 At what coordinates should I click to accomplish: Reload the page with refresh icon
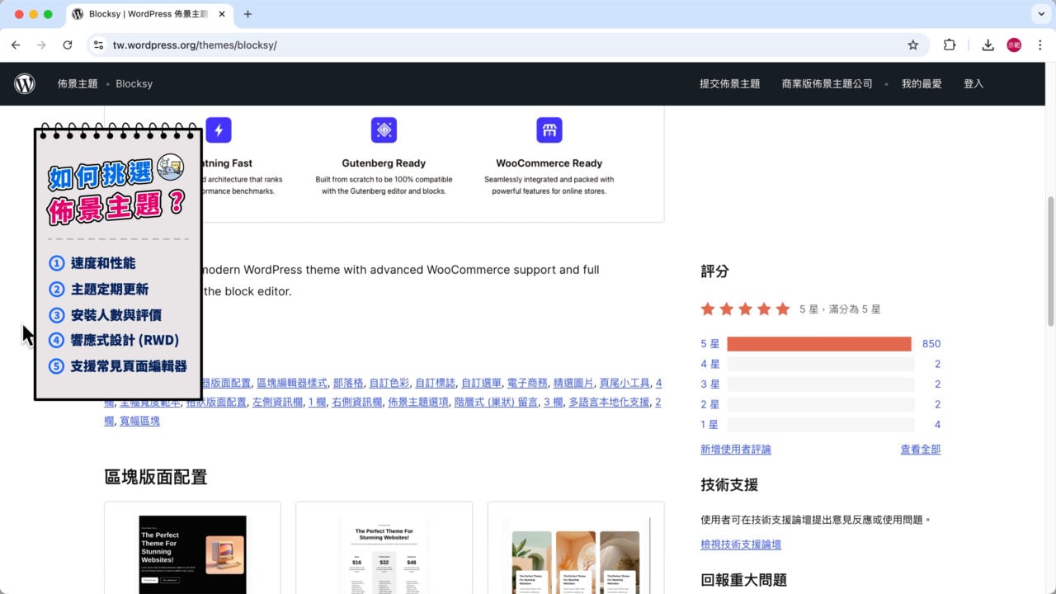pos(68,45)
